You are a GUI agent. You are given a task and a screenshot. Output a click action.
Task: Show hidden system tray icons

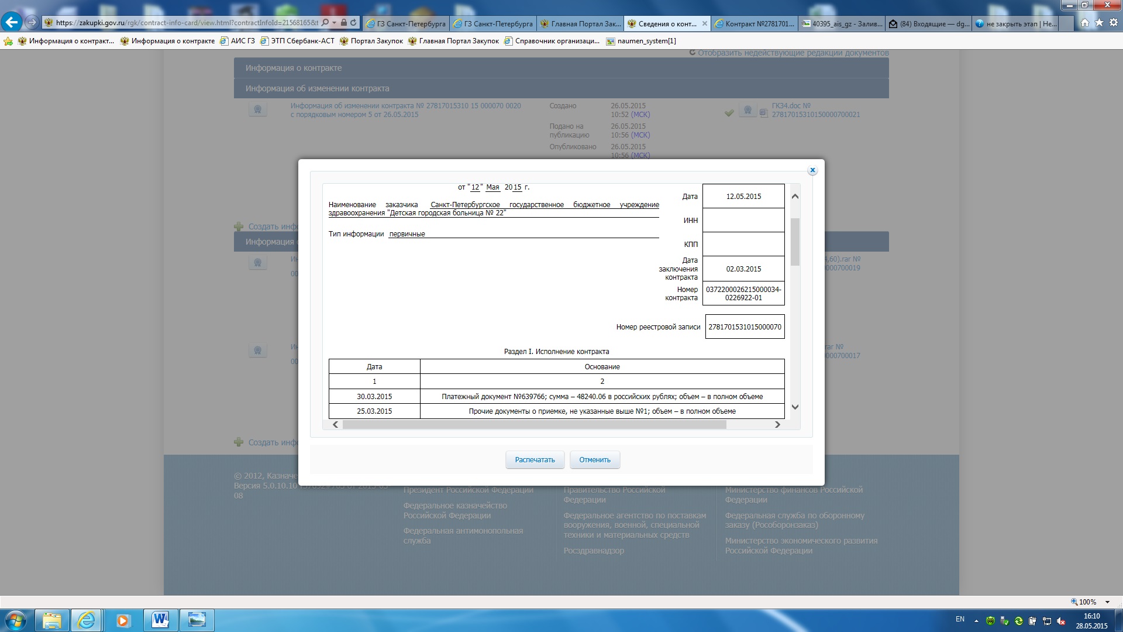[x=976, y=620]
